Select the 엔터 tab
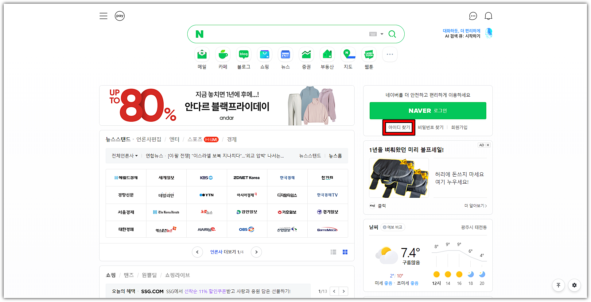This screenshot has width=591, height=302. point(174,140)
